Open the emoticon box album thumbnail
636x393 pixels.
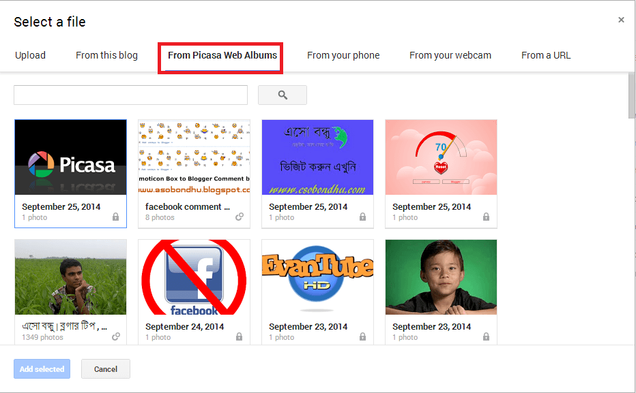pyautogui.click(x=194, y=157)
